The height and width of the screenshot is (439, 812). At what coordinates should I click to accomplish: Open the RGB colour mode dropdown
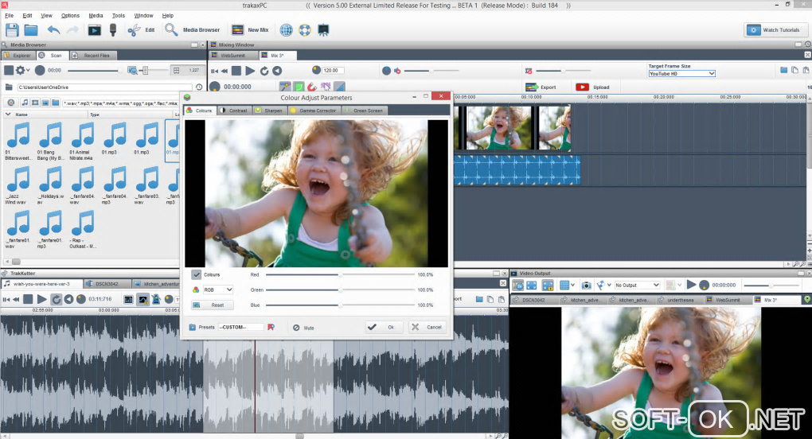(x=218, y=289)
